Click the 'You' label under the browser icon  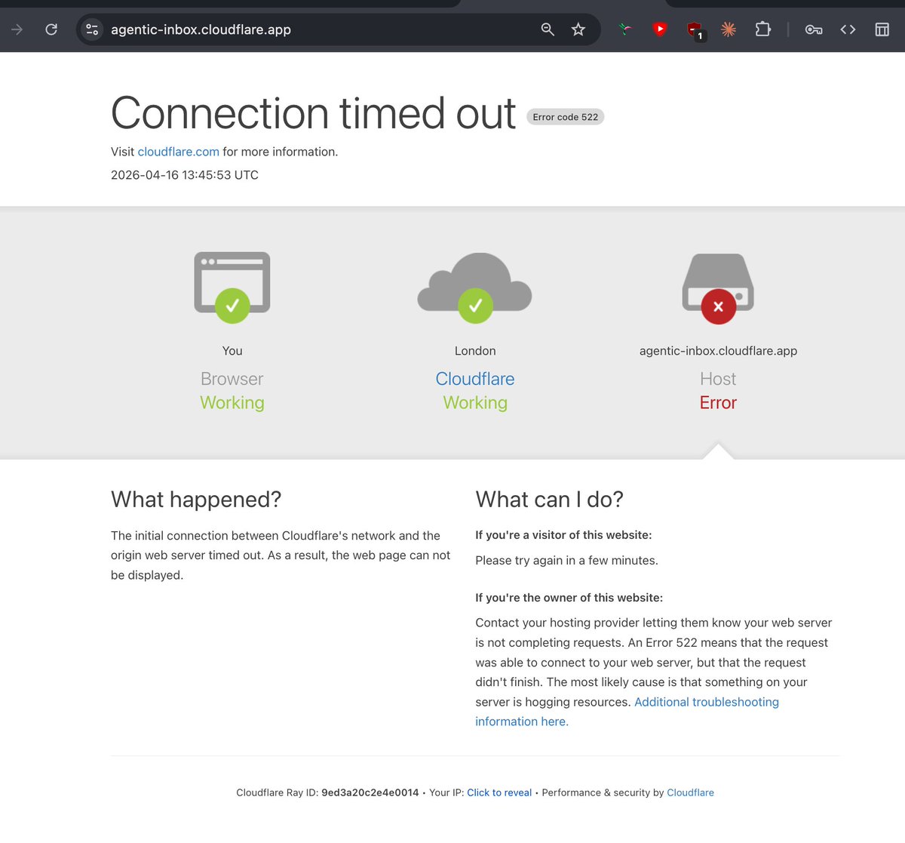[232, 351]
